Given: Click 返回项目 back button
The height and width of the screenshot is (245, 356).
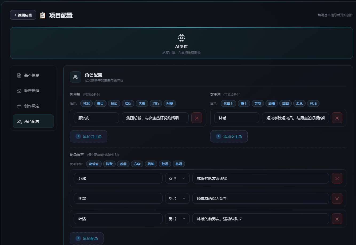Looking at the screenshot, I should pos(23,15).
